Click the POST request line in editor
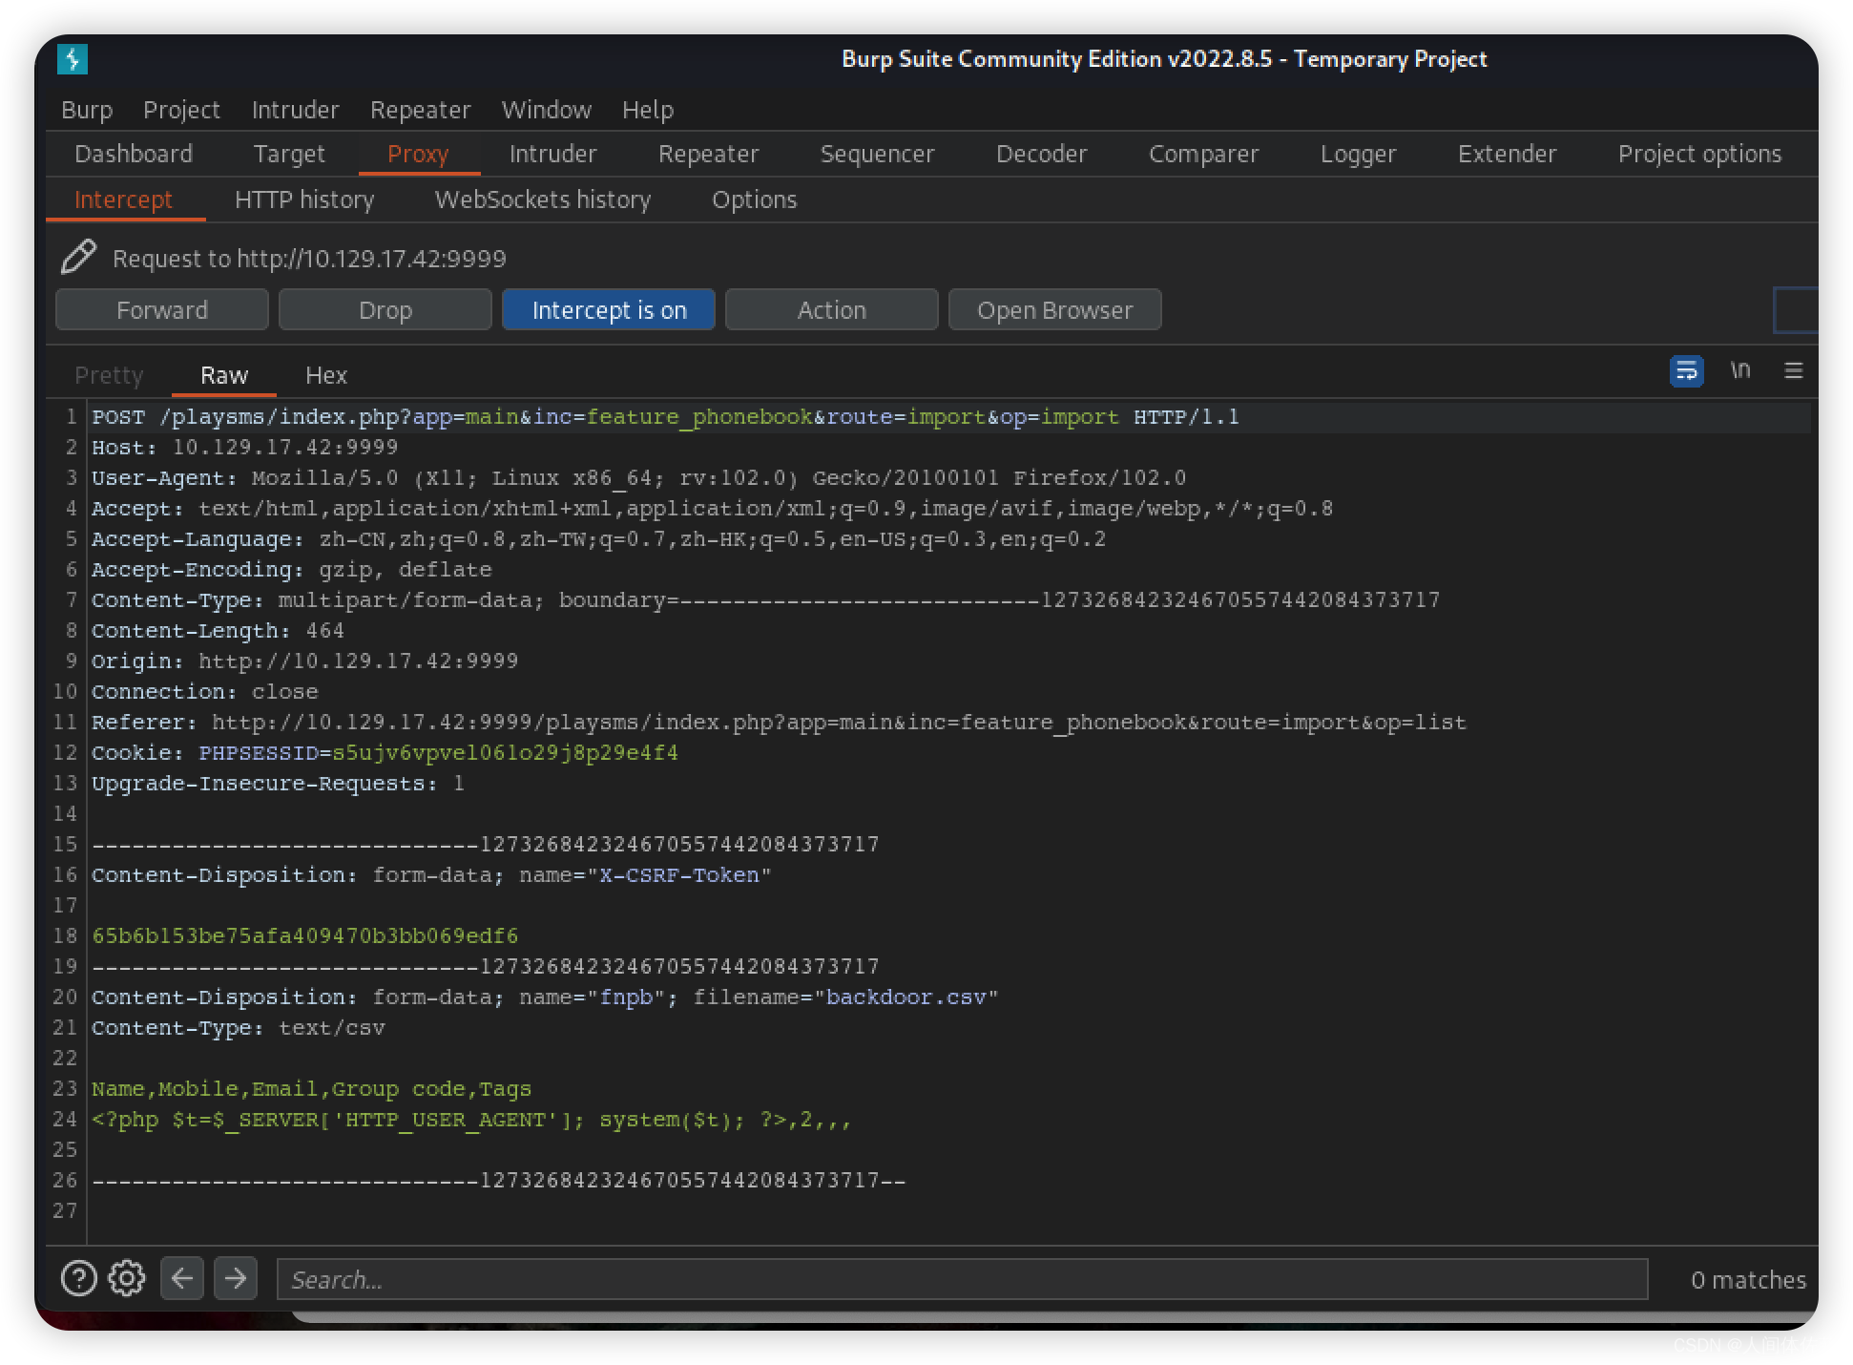 pyautogui.click(x=665, y=417)
